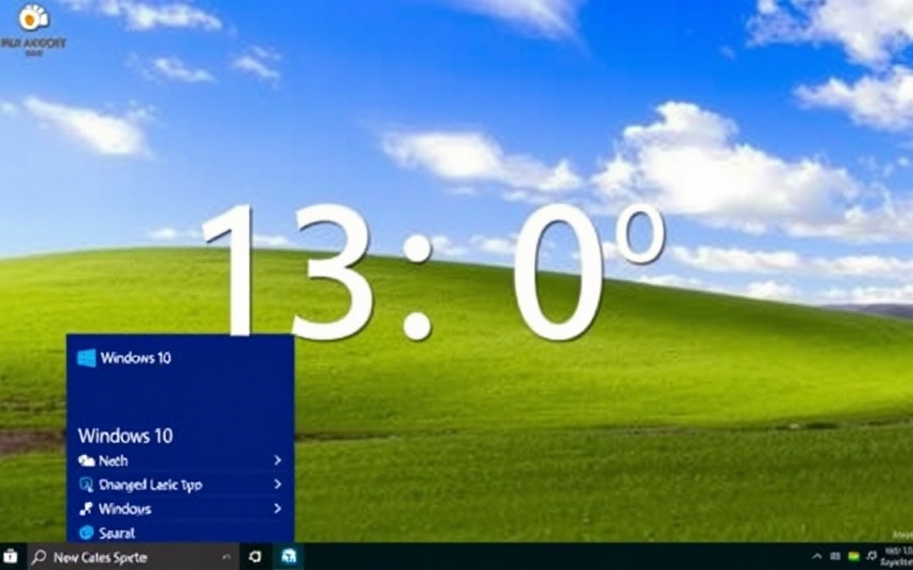Open the white app icon right of search box

[x=255, y=557]
